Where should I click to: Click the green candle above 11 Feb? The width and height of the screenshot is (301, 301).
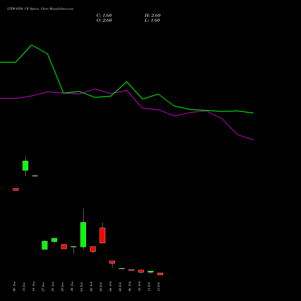pyautogui.click(x=150, y=272)
